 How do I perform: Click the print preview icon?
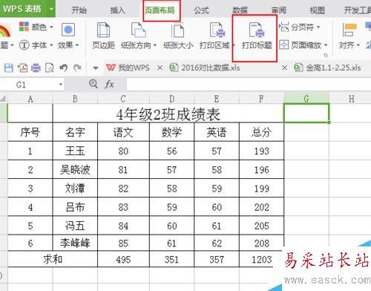pos(50,68)
